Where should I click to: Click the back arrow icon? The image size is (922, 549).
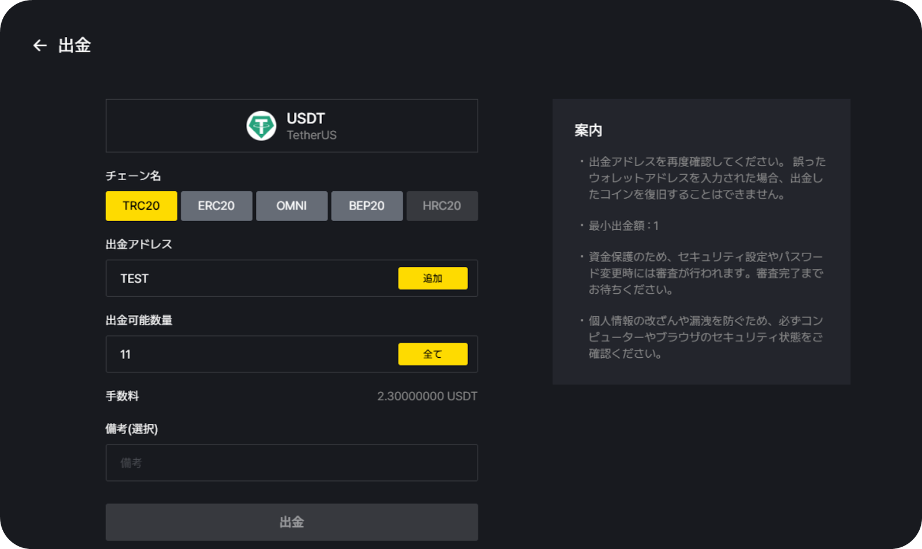(40, 46)
